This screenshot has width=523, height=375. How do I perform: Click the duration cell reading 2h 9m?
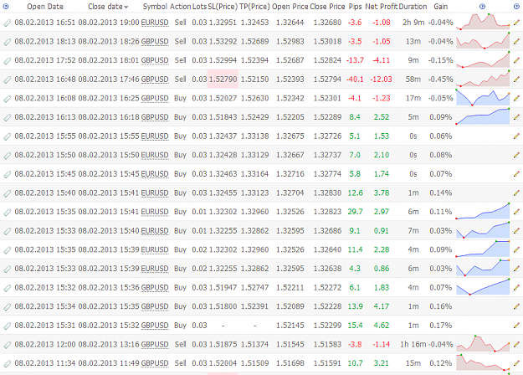click(413, 23)
